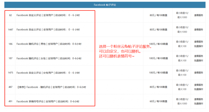Click 批量操作 for 表情符号评论 row 491
209x112 pixels.
pos(199,103)
